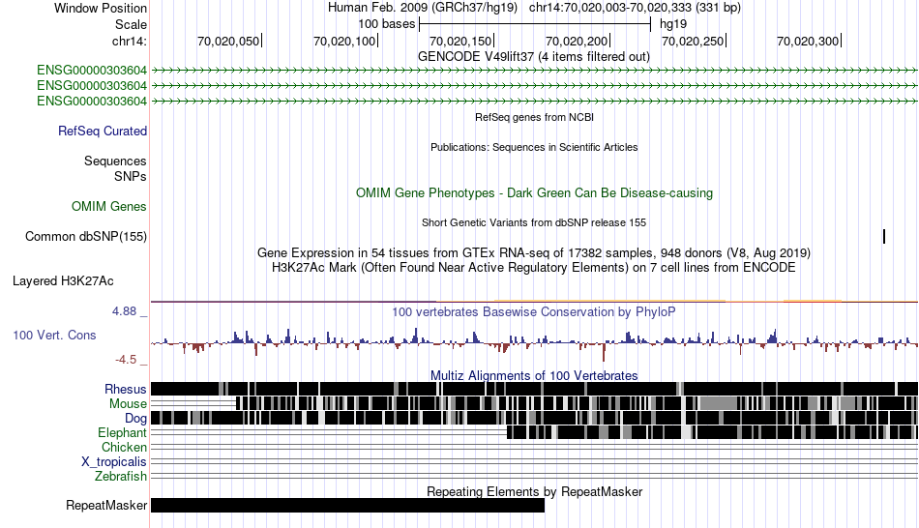The width and height of the screenshot is (919, 528).
Task: Click the -4.5 conservation lower limit value
Action: click(x=126, y=359)
